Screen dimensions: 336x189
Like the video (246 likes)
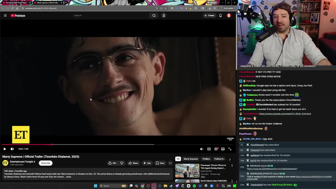(112, 163)
